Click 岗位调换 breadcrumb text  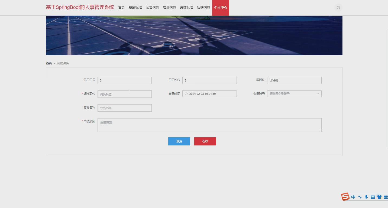(63, 63)
